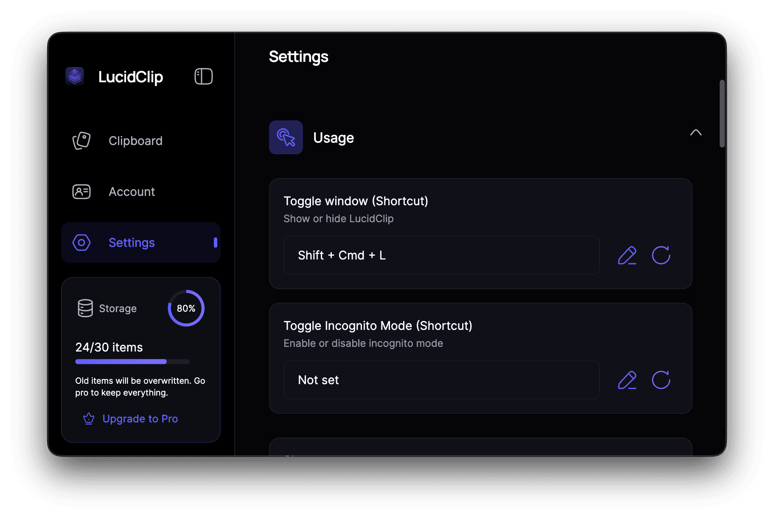Click the Not set shortcut field
Screen dimensions: 774x519
click(441, 380)
